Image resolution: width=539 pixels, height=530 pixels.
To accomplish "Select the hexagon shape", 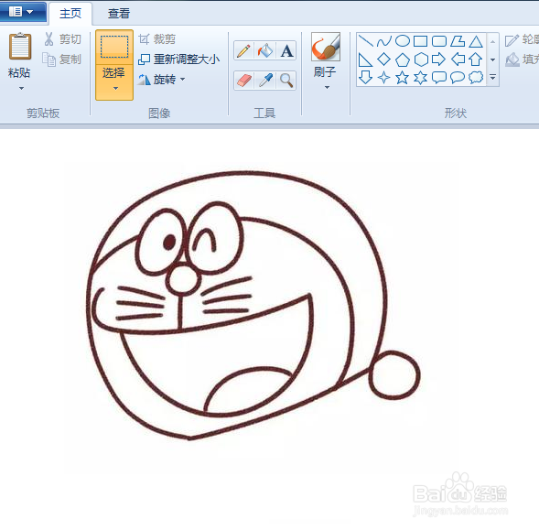I will tap(421, 59).
